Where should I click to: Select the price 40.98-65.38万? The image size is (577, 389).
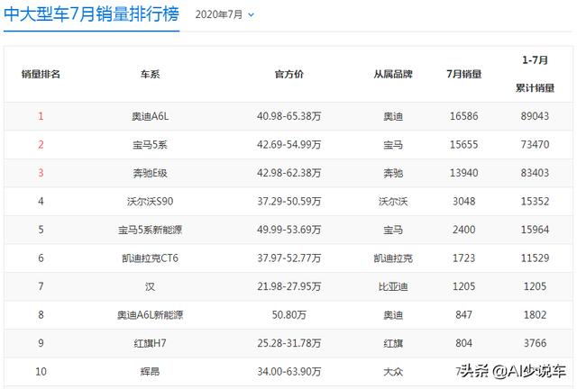[x=288, y=116]
